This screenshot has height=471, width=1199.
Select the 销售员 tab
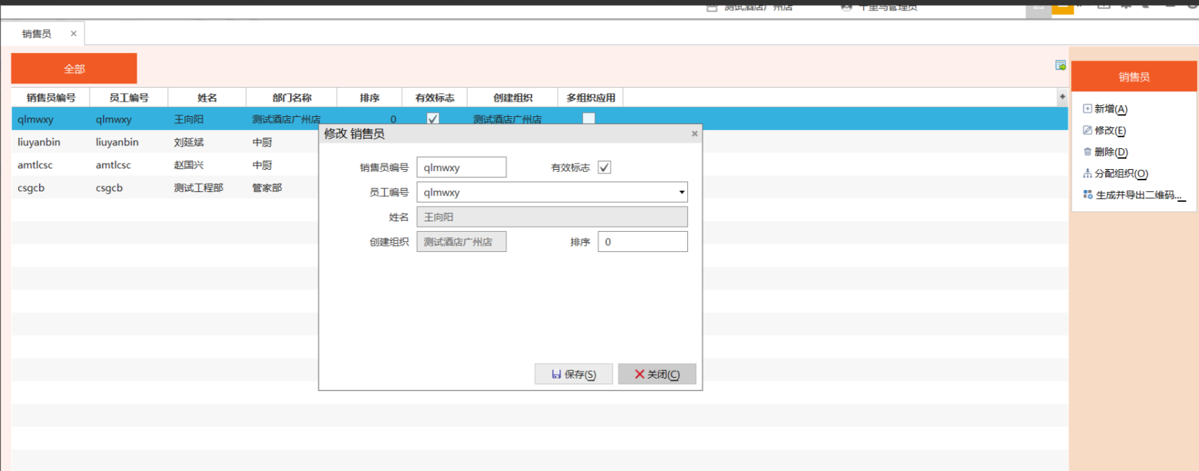[x=37, y=33]
